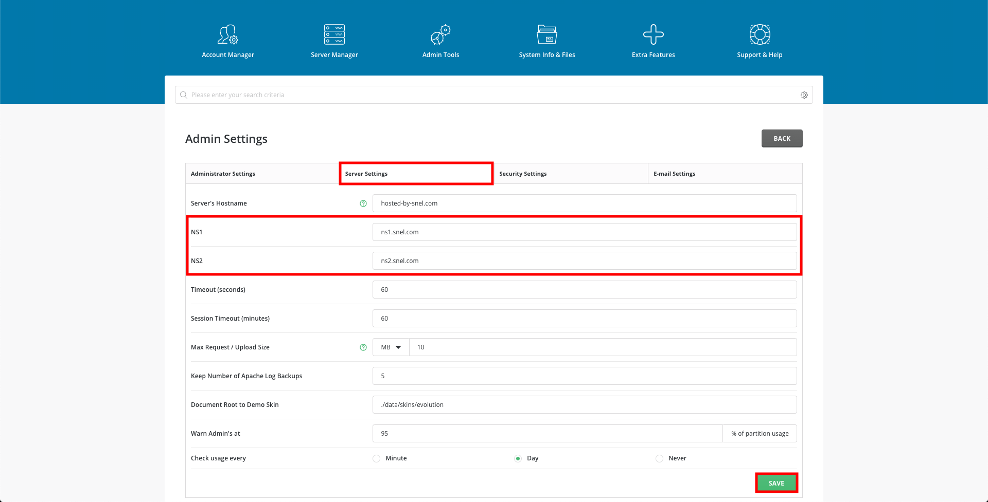
Task: Click the '% of partition usage' text
Action: [x=760, y=434]
